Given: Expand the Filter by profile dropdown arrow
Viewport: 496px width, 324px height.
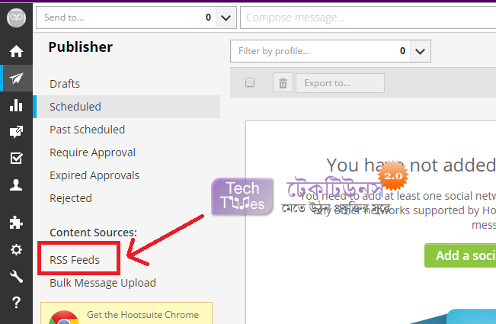Looking at the screenshot, I should [420, 51].
